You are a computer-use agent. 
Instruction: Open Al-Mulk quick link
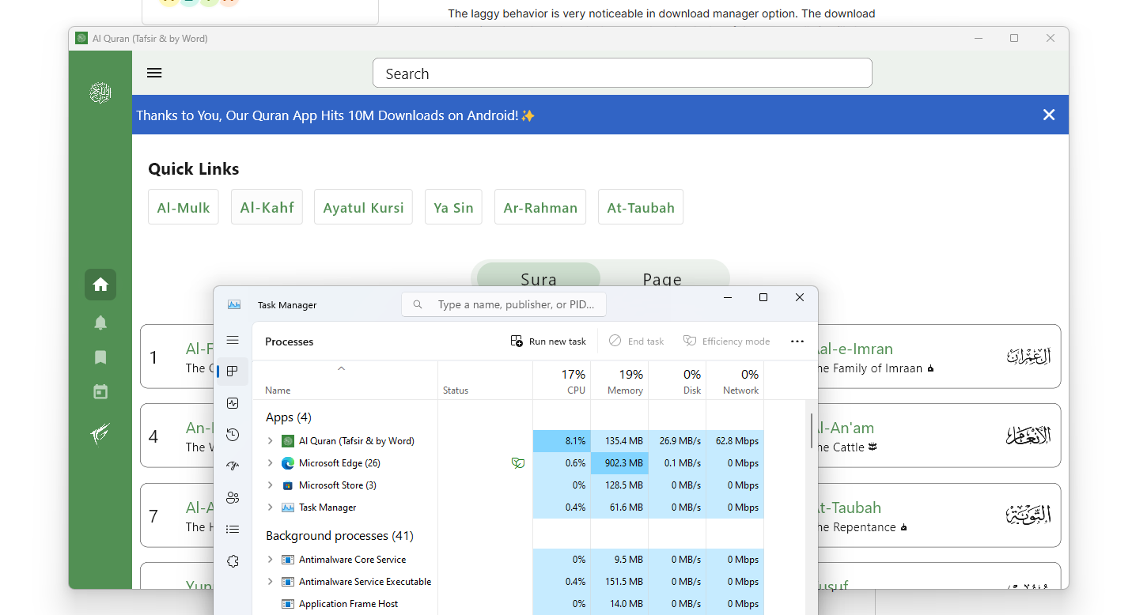click(x=184, y=207)
